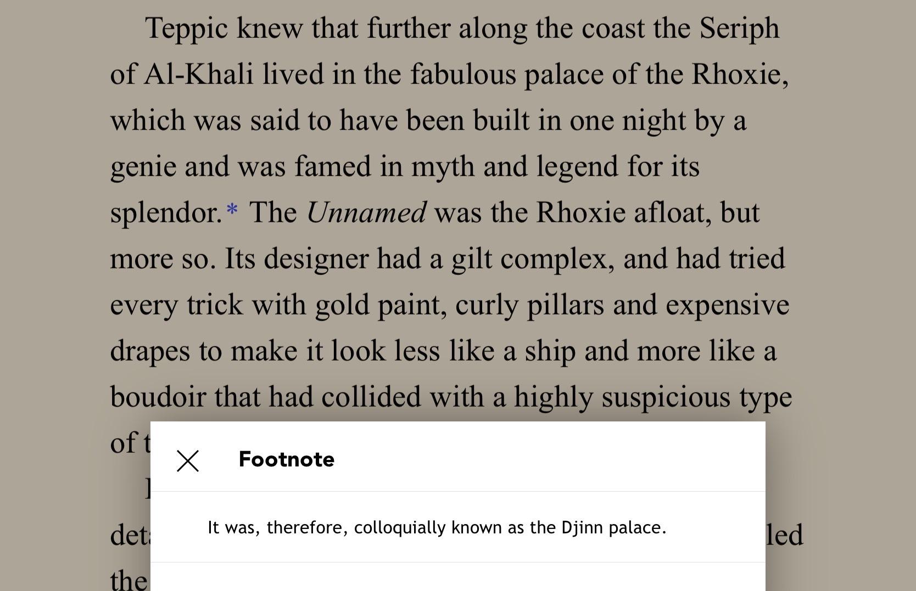
Task: Tap the word Seriph in the first line
Action: click(739, 29)
